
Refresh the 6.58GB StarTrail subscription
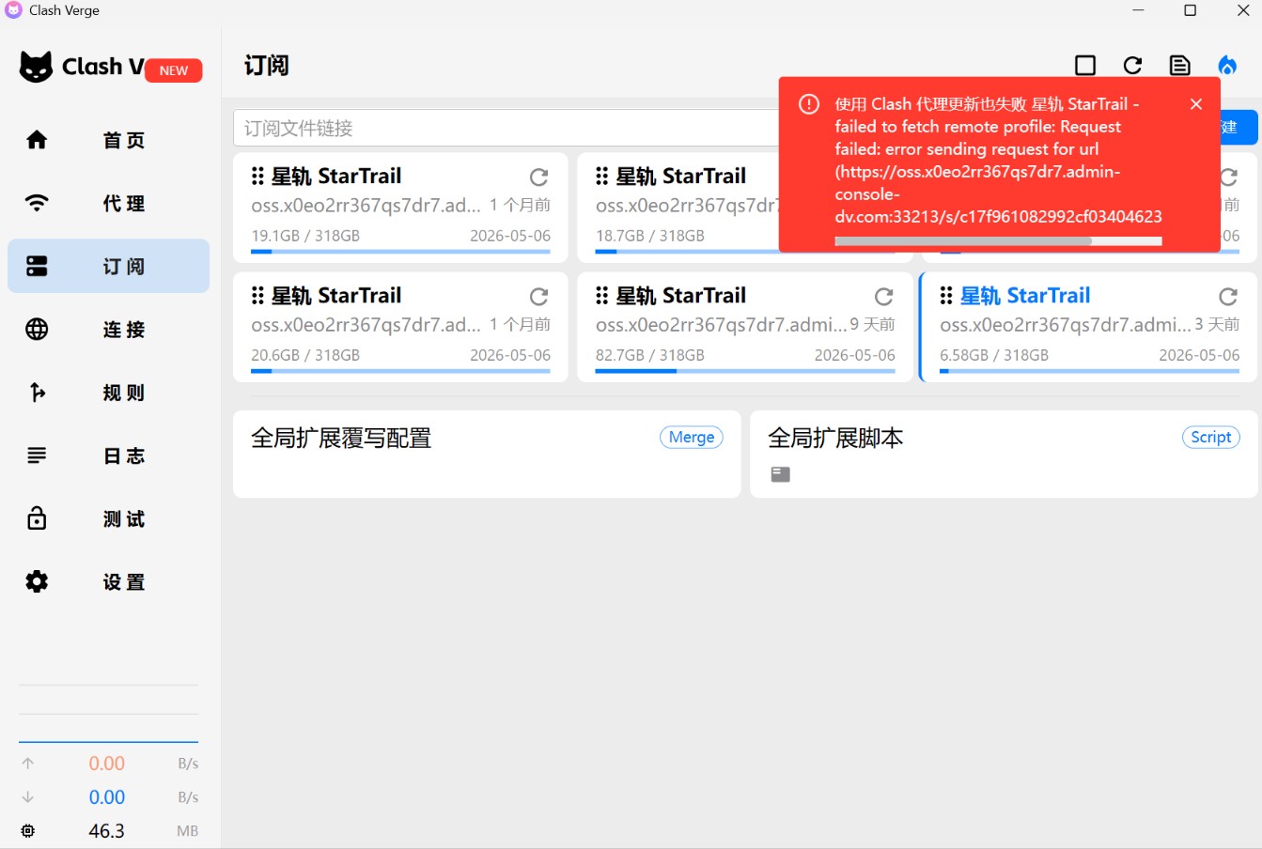click(1227, 297)
